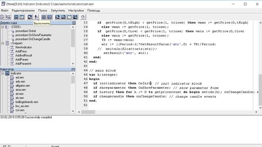Image resolution: width=262 pixels, height=147 pixels.
Task: Close the Дерево кода panel
Action: 74,23
